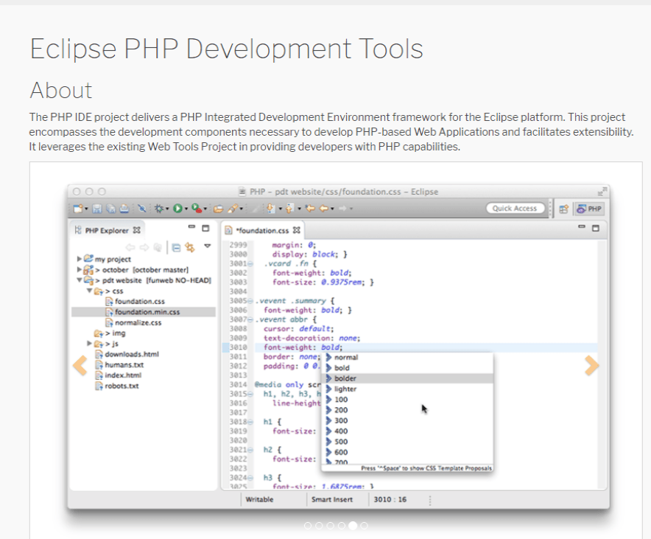Image resolution: width=651 pixels, height=539 pixels.
Task: Choose '400' from the autocomplete list
Action: [341, 431]
